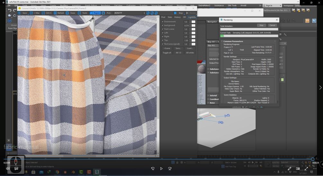Uncheck the Rest (unassigned) checkbox
The image size is (323, 176).
(x=163, y=44)
